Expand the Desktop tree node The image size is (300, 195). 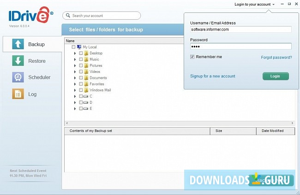(x=75, y=53)
